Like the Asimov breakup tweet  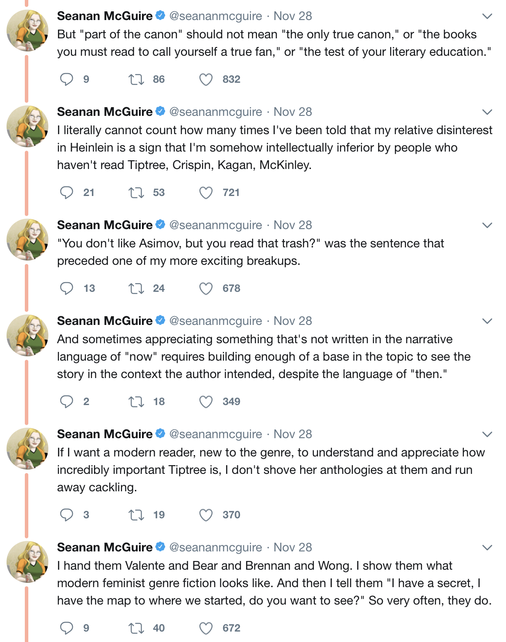click(x=206, y=288)
